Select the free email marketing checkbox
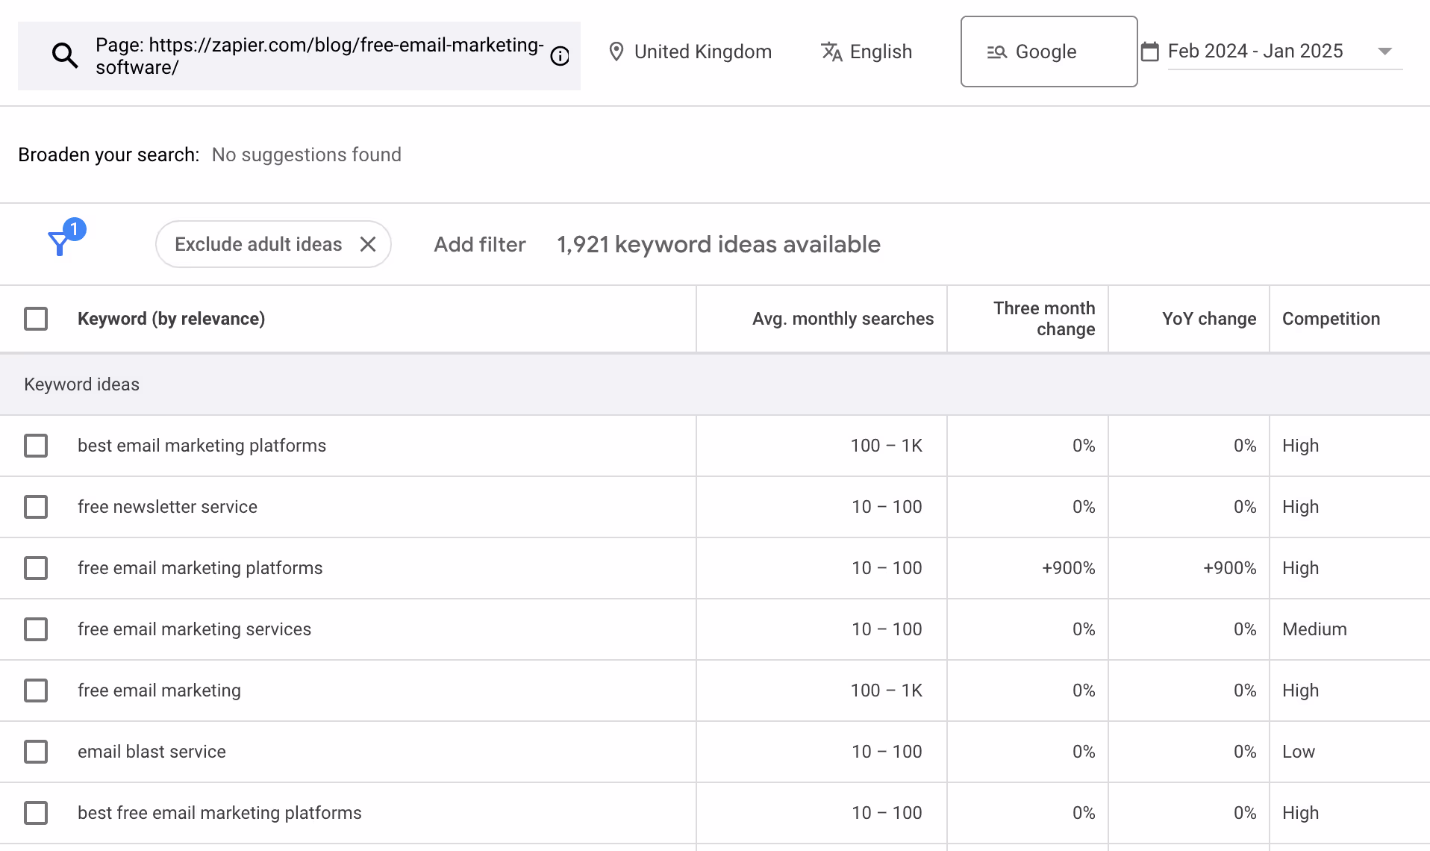Screen dimensions: 1430x851 coord(36,691)
